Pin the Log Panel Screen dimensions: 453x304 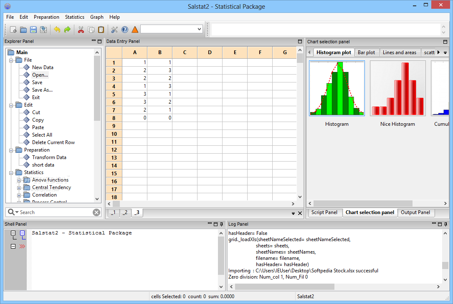click(446, 224)
